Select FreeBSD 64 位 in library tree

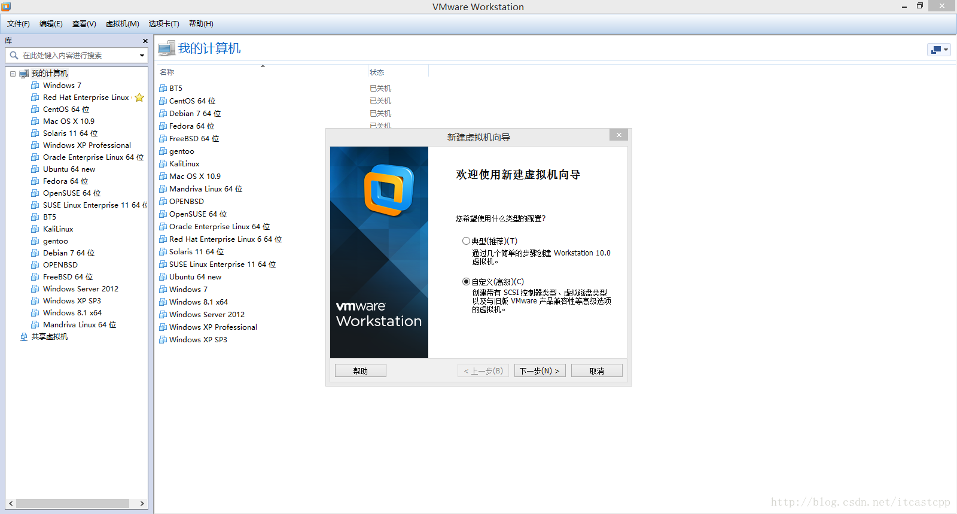click(68, 277)
